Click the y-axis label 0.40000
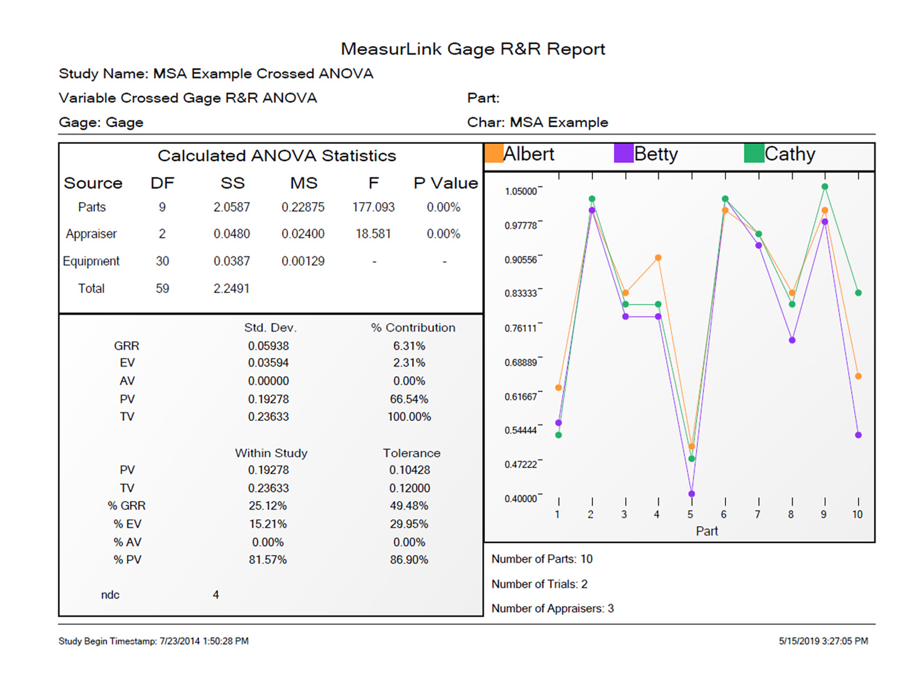The width and height of the screenshot is (914, 685). coord(521,499)
